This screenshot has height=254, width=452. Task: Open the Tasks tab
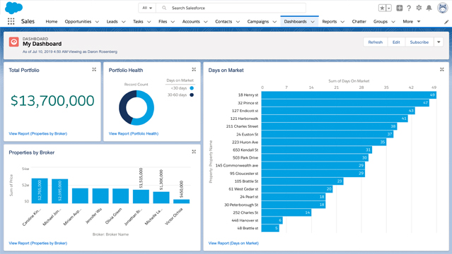click(x=138, y=22)
